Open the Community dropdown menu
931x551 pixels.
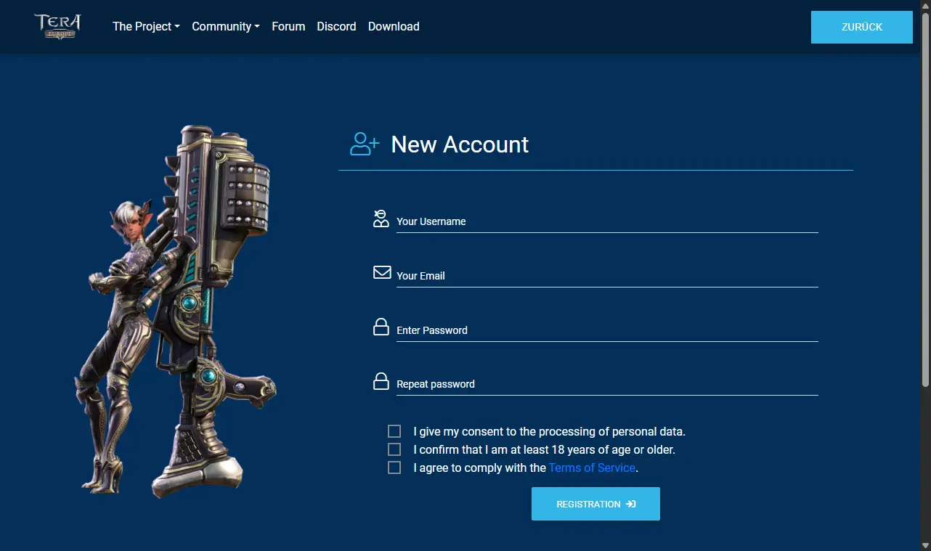click(x=226, y=26)
